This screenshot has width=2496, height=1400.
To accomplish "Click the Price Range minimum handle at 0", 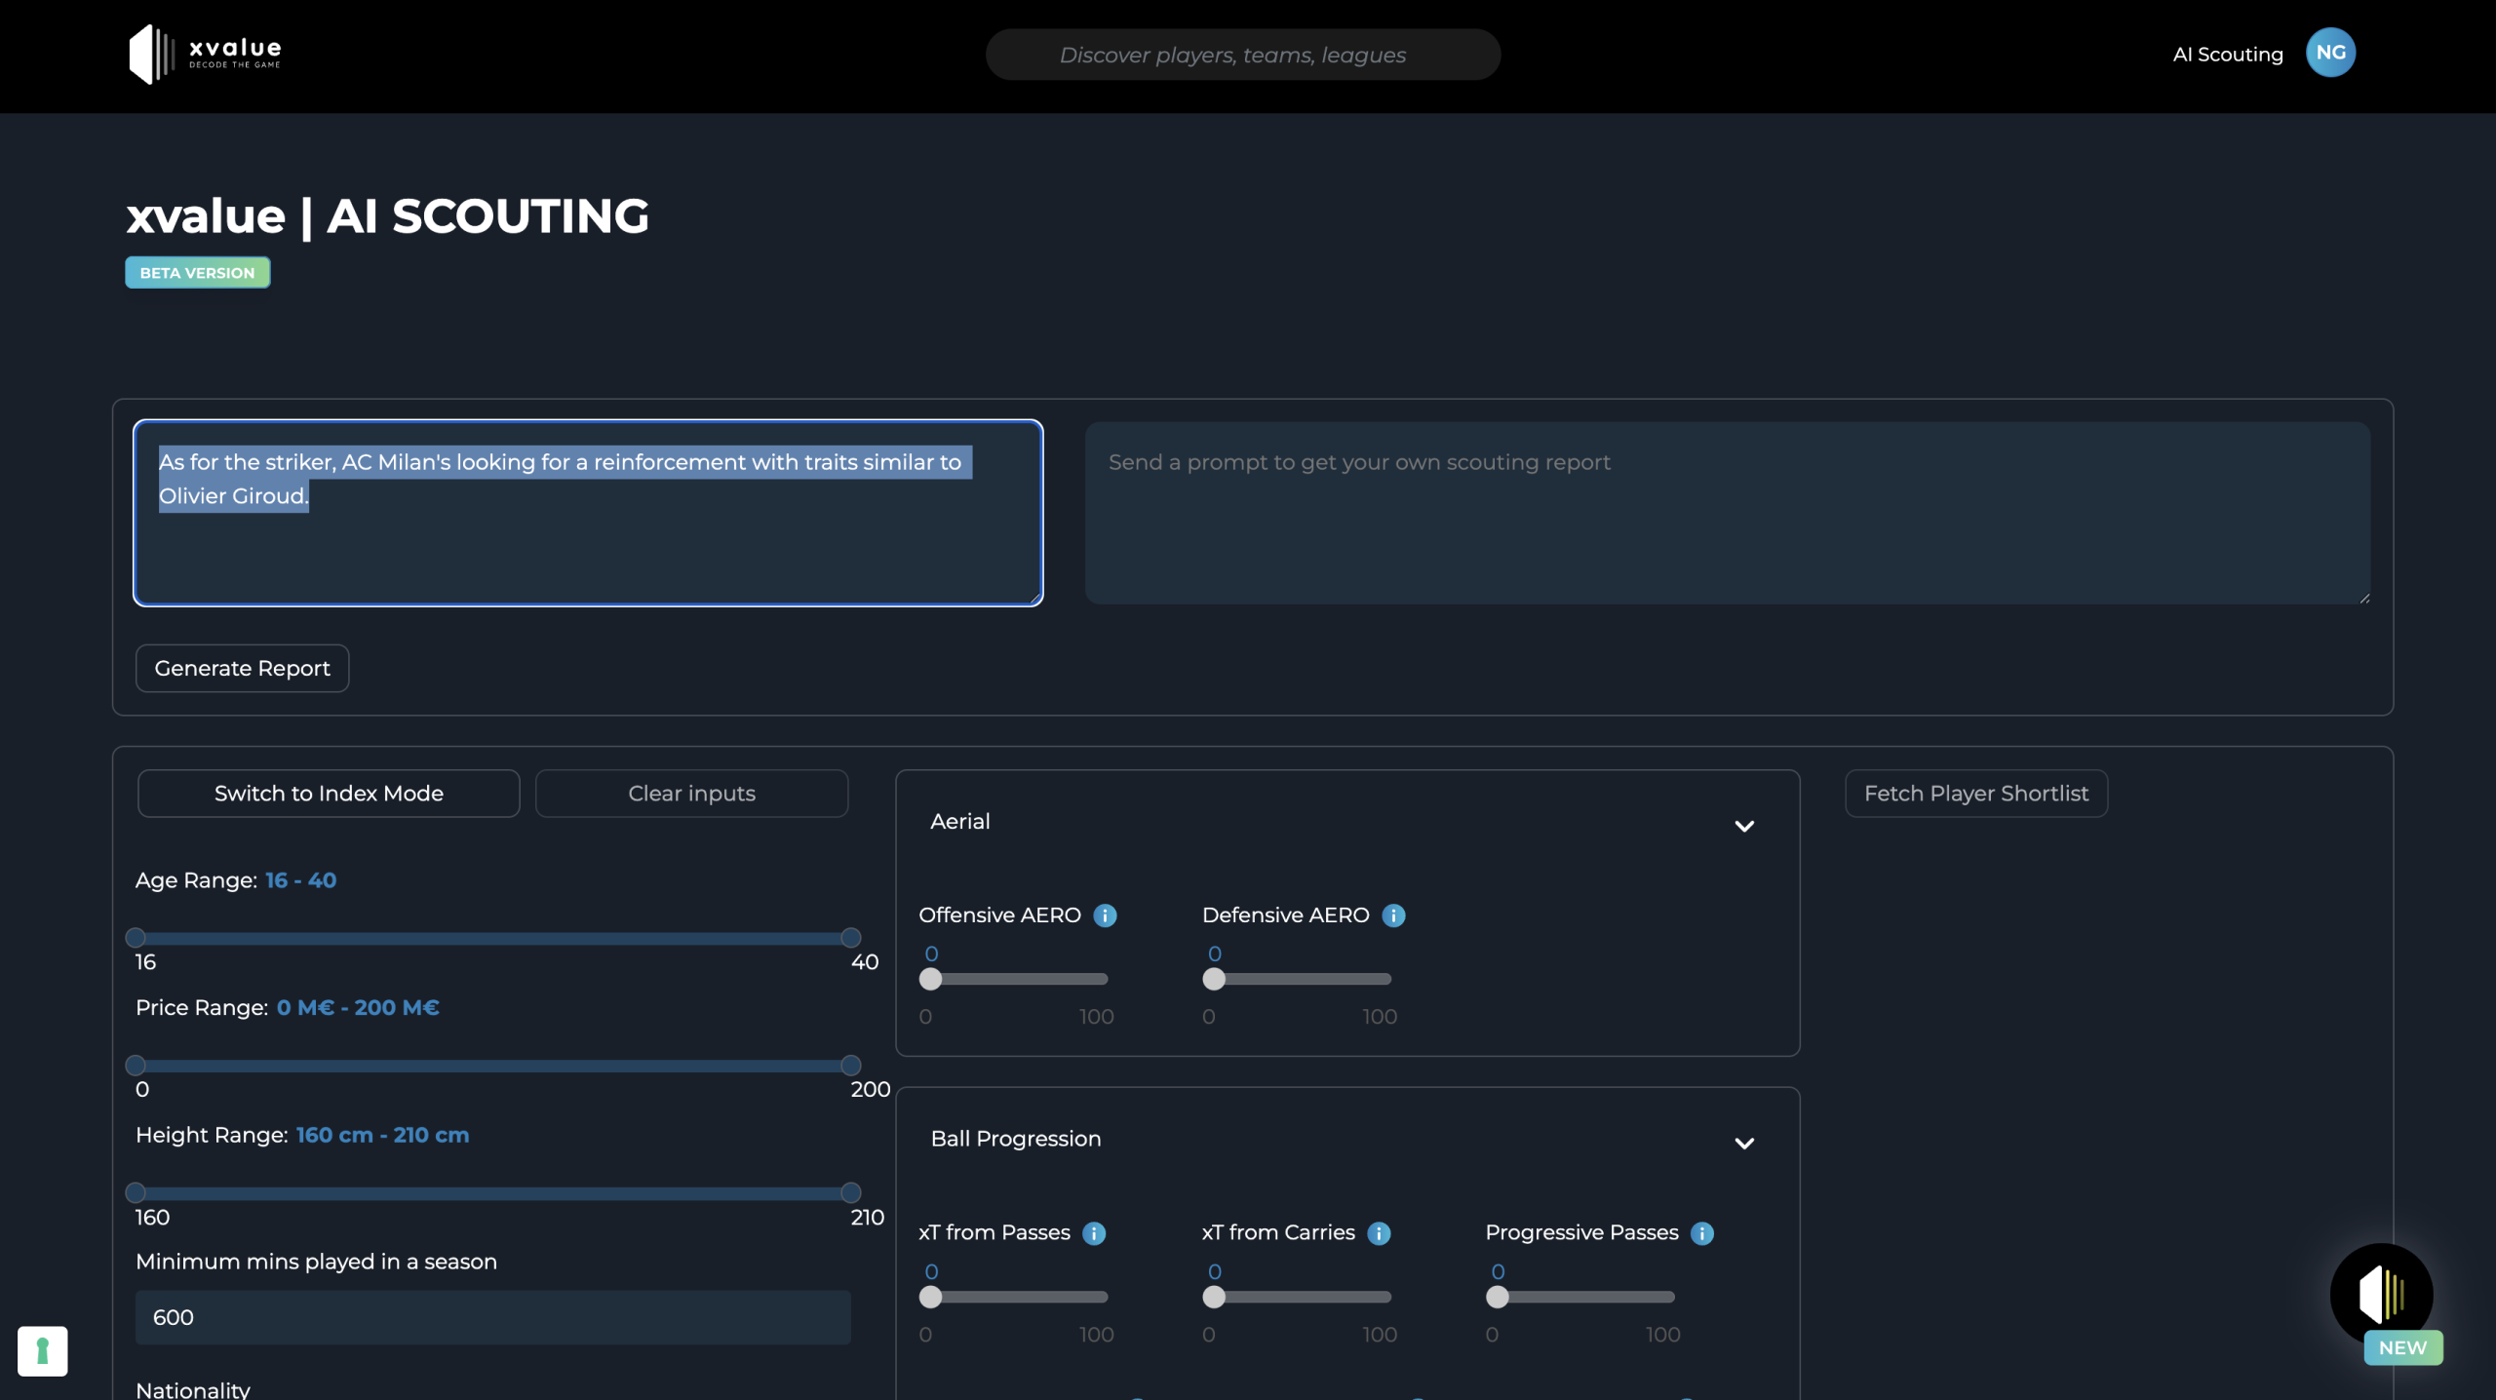I will [136, 1066].
